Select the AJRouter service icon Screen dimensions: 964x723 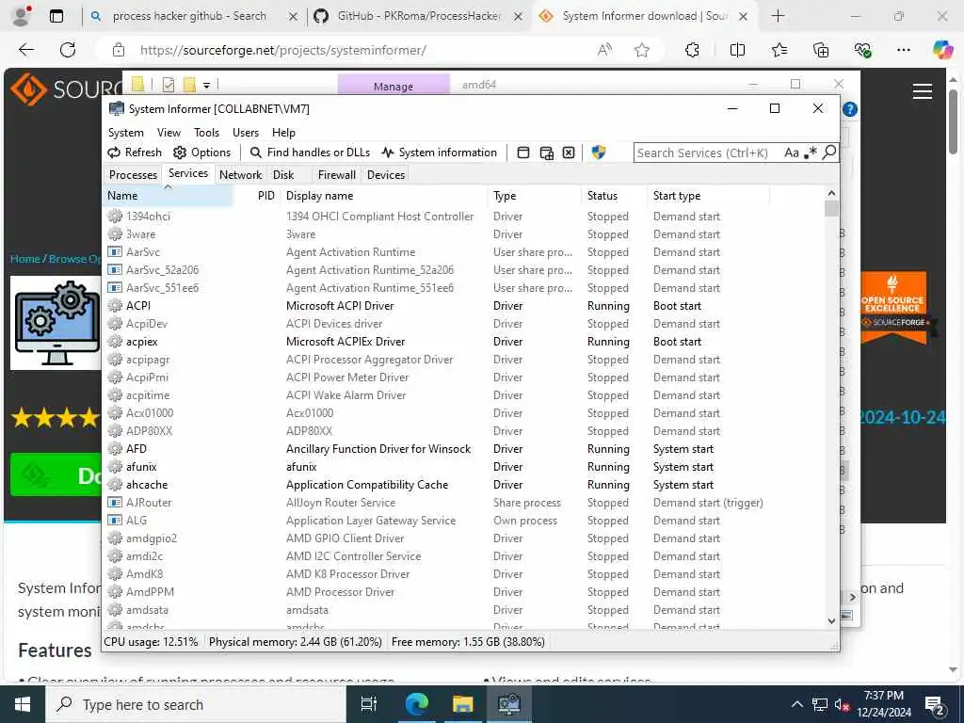coord(115,502)
